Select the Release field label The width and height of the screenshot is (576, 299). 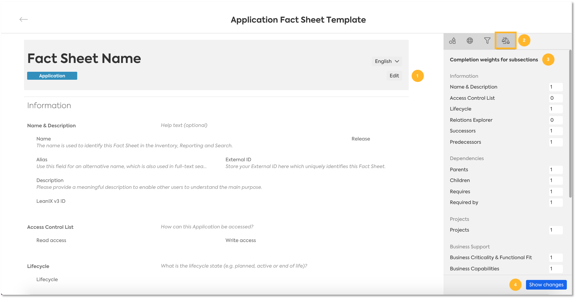point(361,139)
